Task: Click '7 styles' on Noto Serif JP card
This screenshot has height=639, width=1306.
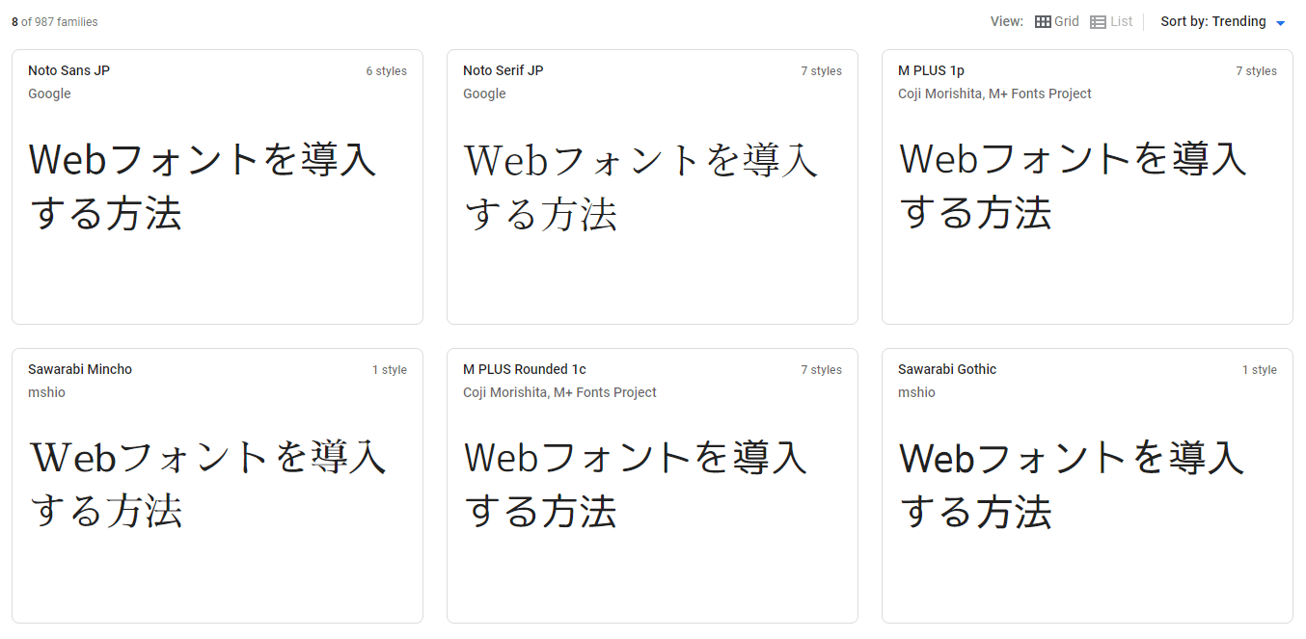Action: pos(821,71)
